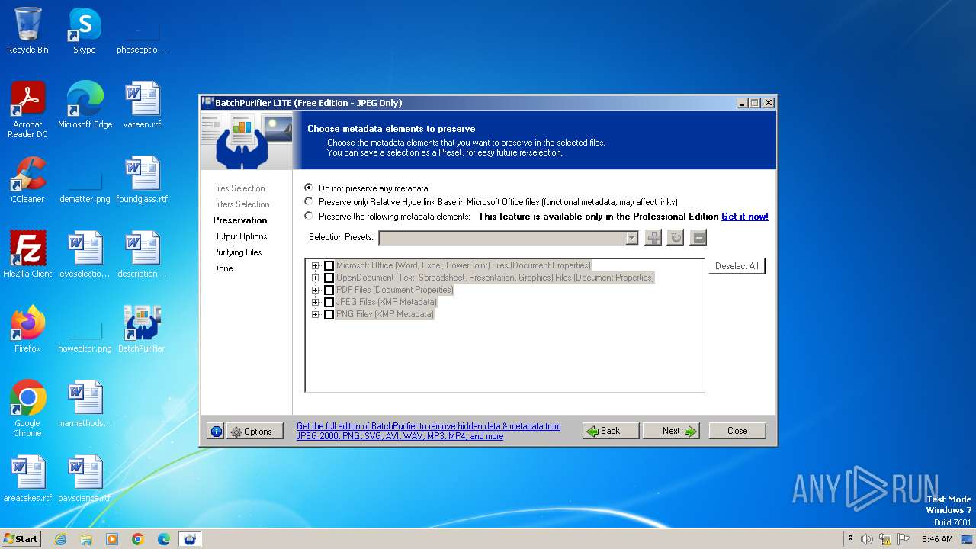976x549 pixels.
Task: Select 'Do not preserve any metadata' option
Action: pyautogui.click(x=308, y=188)
